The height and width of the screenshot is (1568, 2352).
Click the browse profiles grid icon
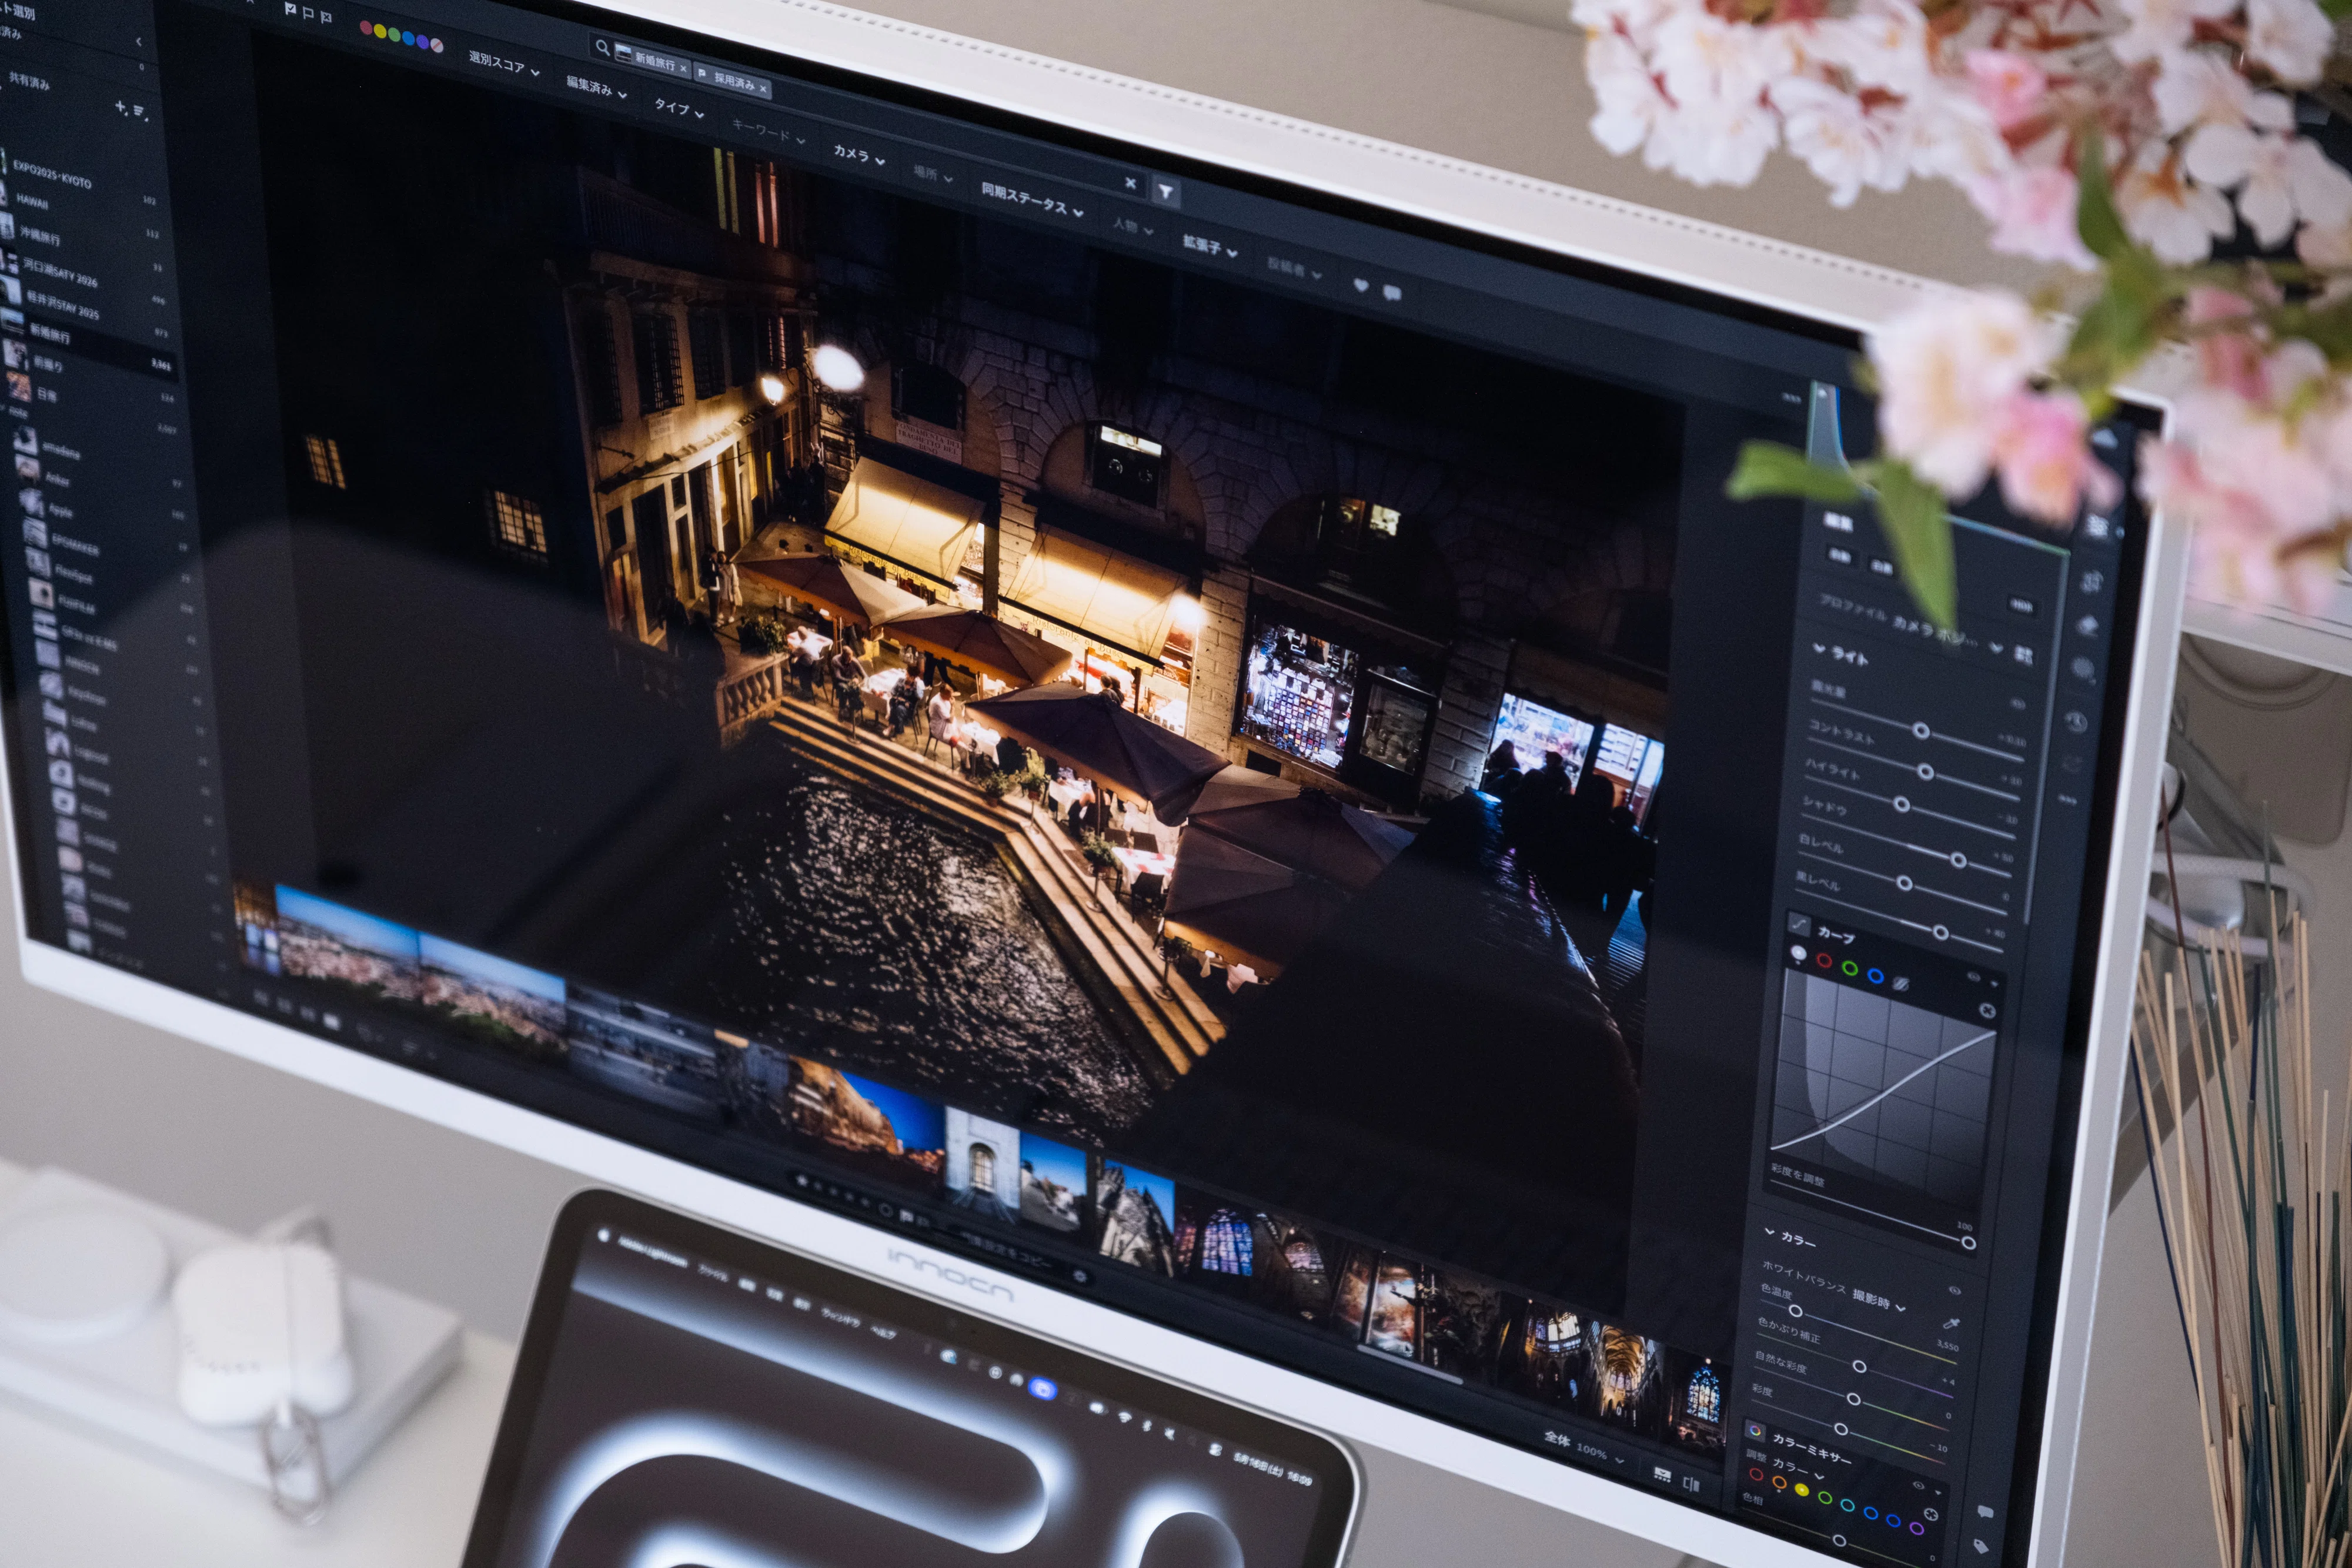[2023, 655]
